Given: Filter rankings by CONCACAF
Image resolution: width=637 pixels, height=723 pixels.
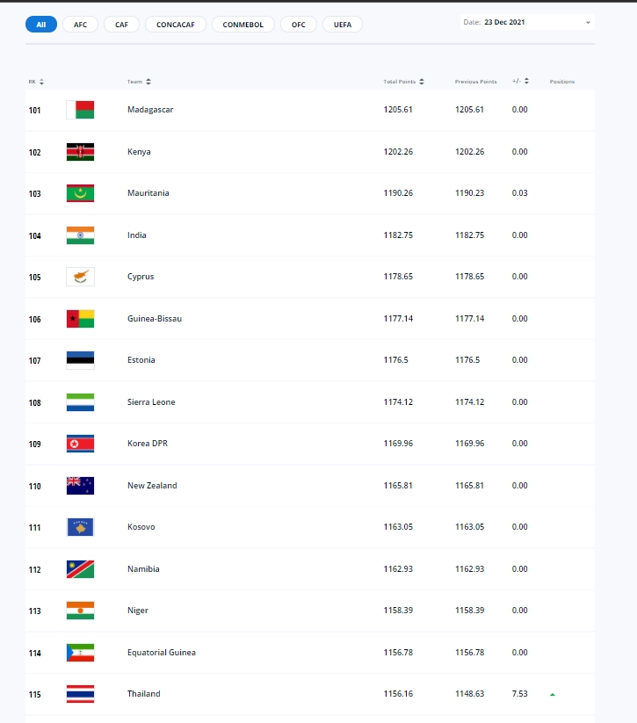Looking at the screenshot, I should click(x=175, y=25).
